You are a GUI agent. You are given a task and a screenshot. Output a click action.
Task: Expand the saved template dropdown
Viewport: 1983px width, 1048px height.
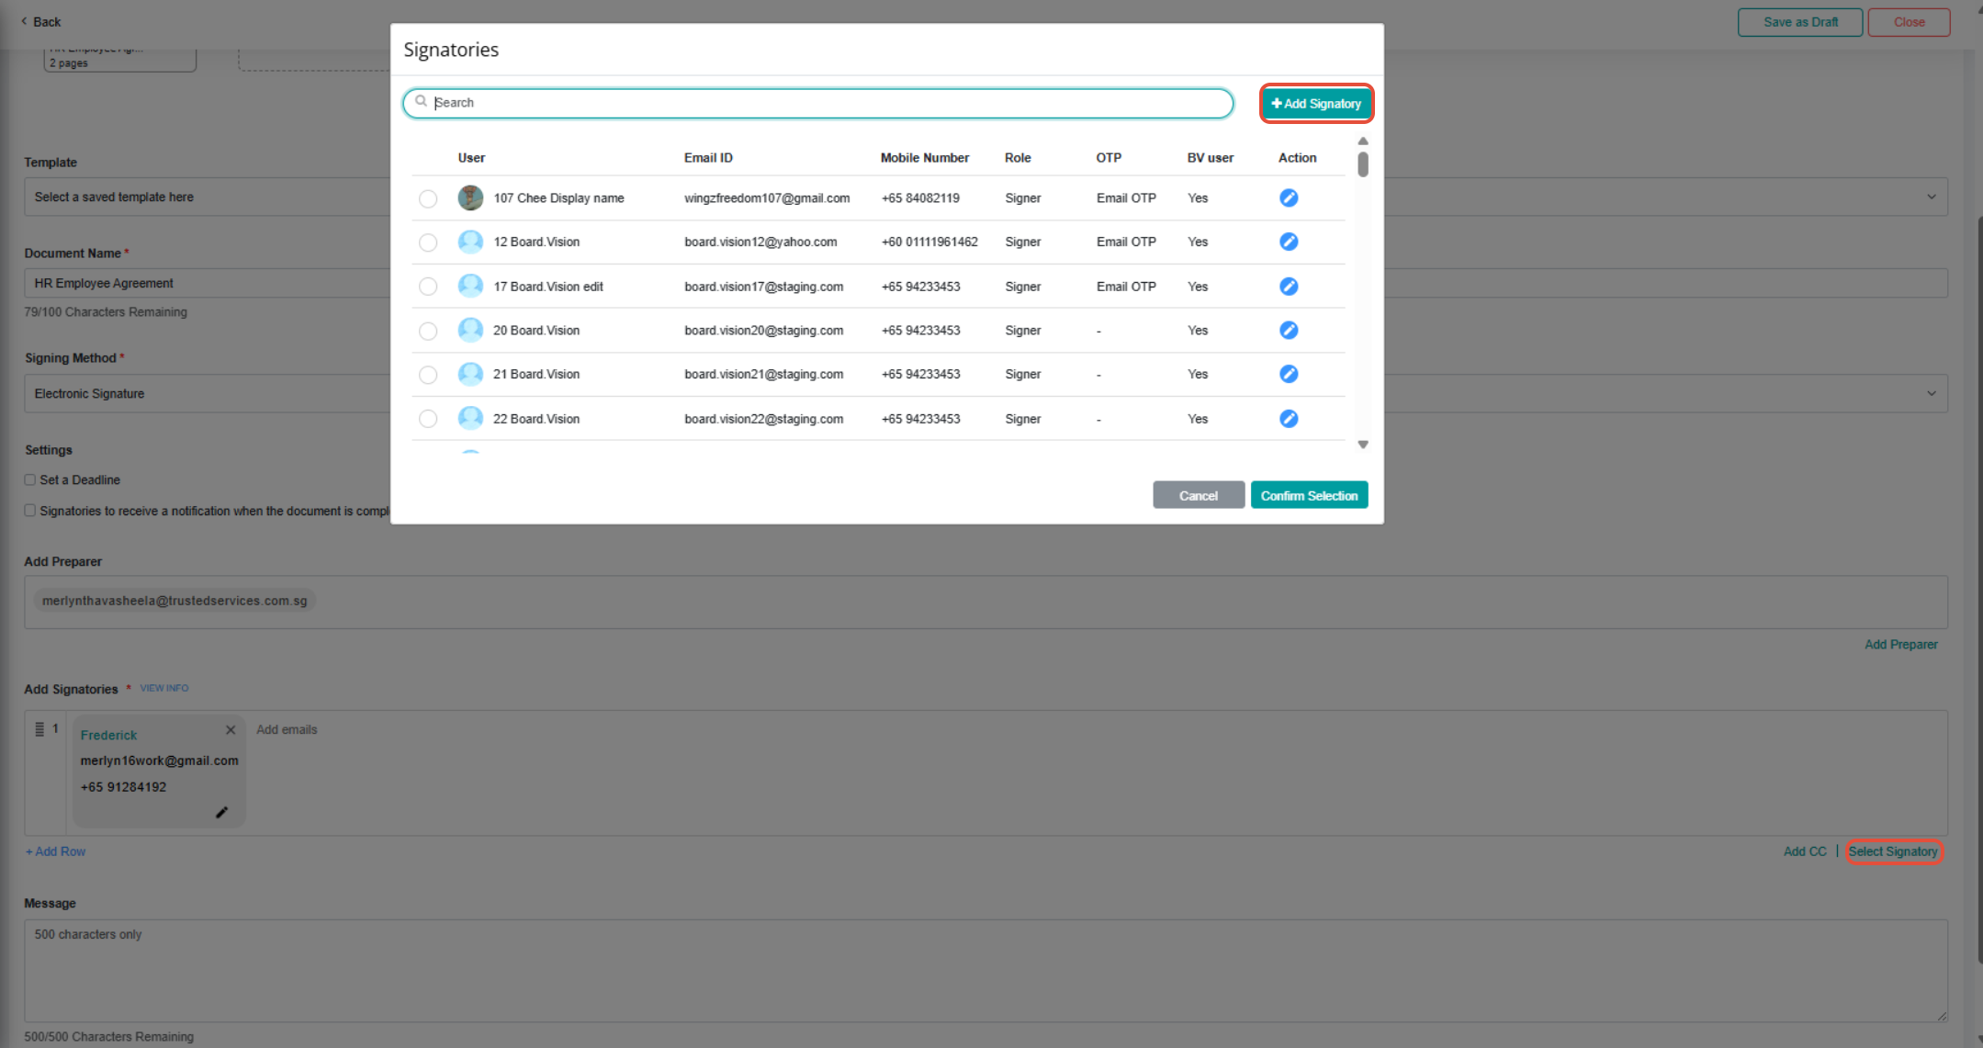[x=1931, y=197]
